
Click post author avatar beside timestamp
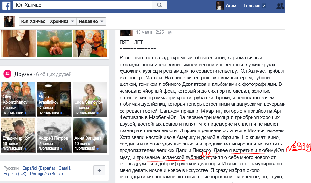[126, 33]
